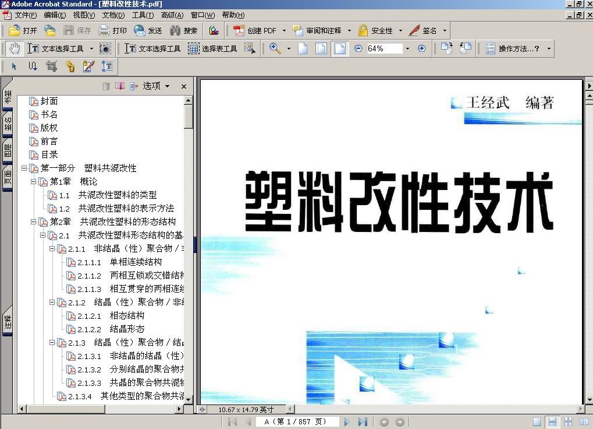
Task: Click the 创建 PDF button
Action: pos(254,30)
